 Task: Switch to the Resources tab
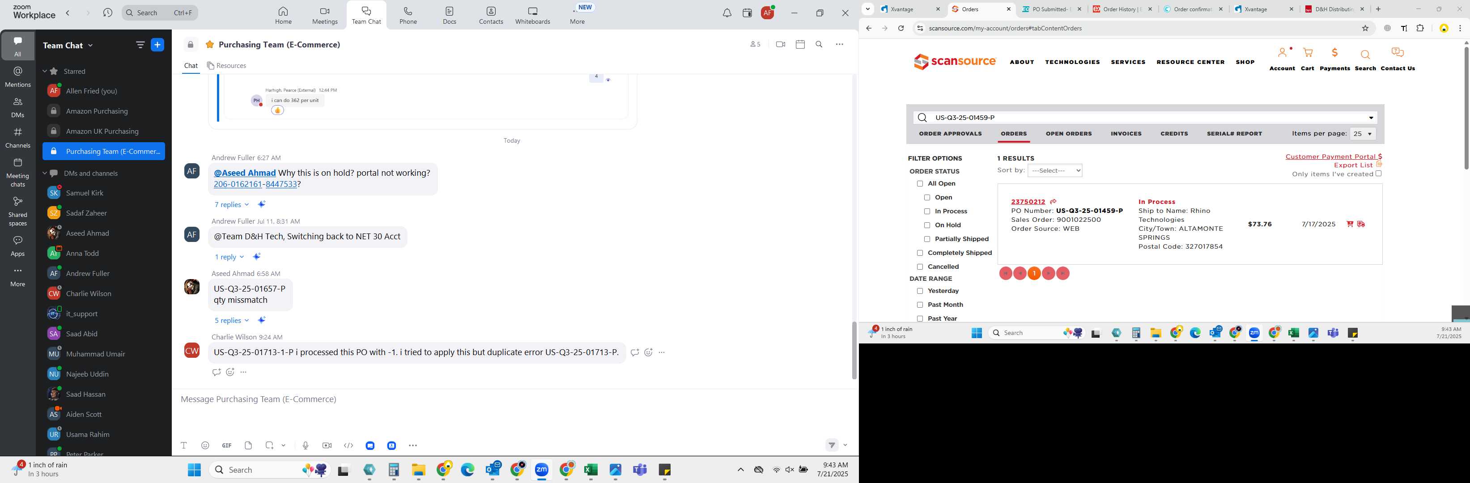click(x=226, y=66)
